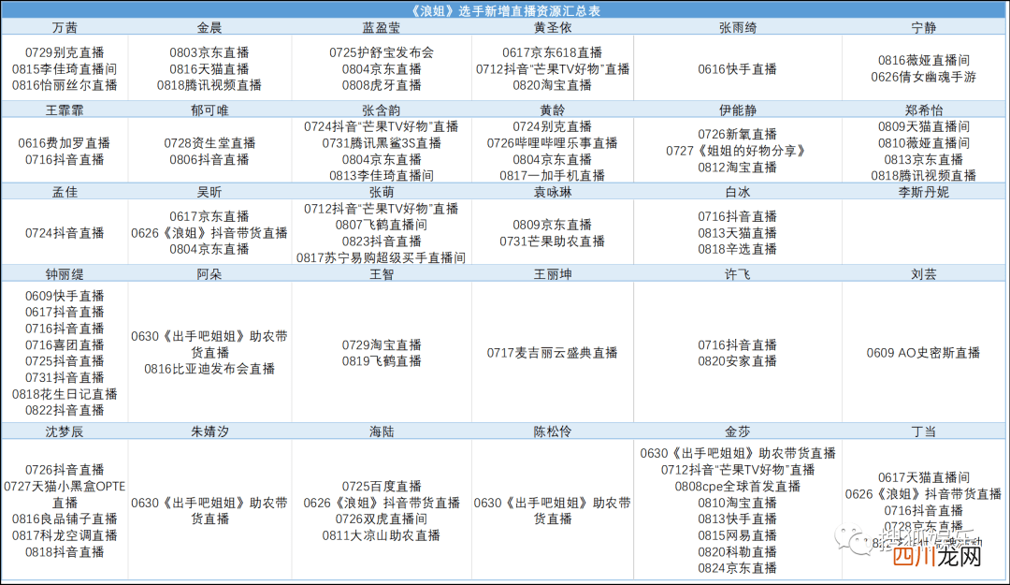Select the entry 0817一加手机直播
1010x585 pixels.
click(x=553, y=175)
